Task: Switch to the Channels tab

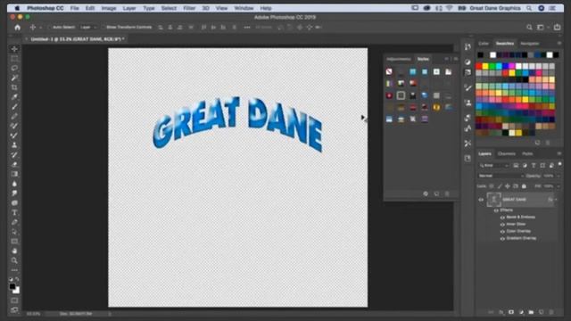Action: point(507,153)
